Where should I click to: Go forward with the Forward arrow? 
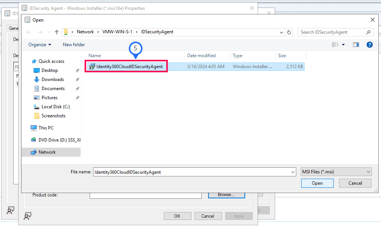(40, 32)
